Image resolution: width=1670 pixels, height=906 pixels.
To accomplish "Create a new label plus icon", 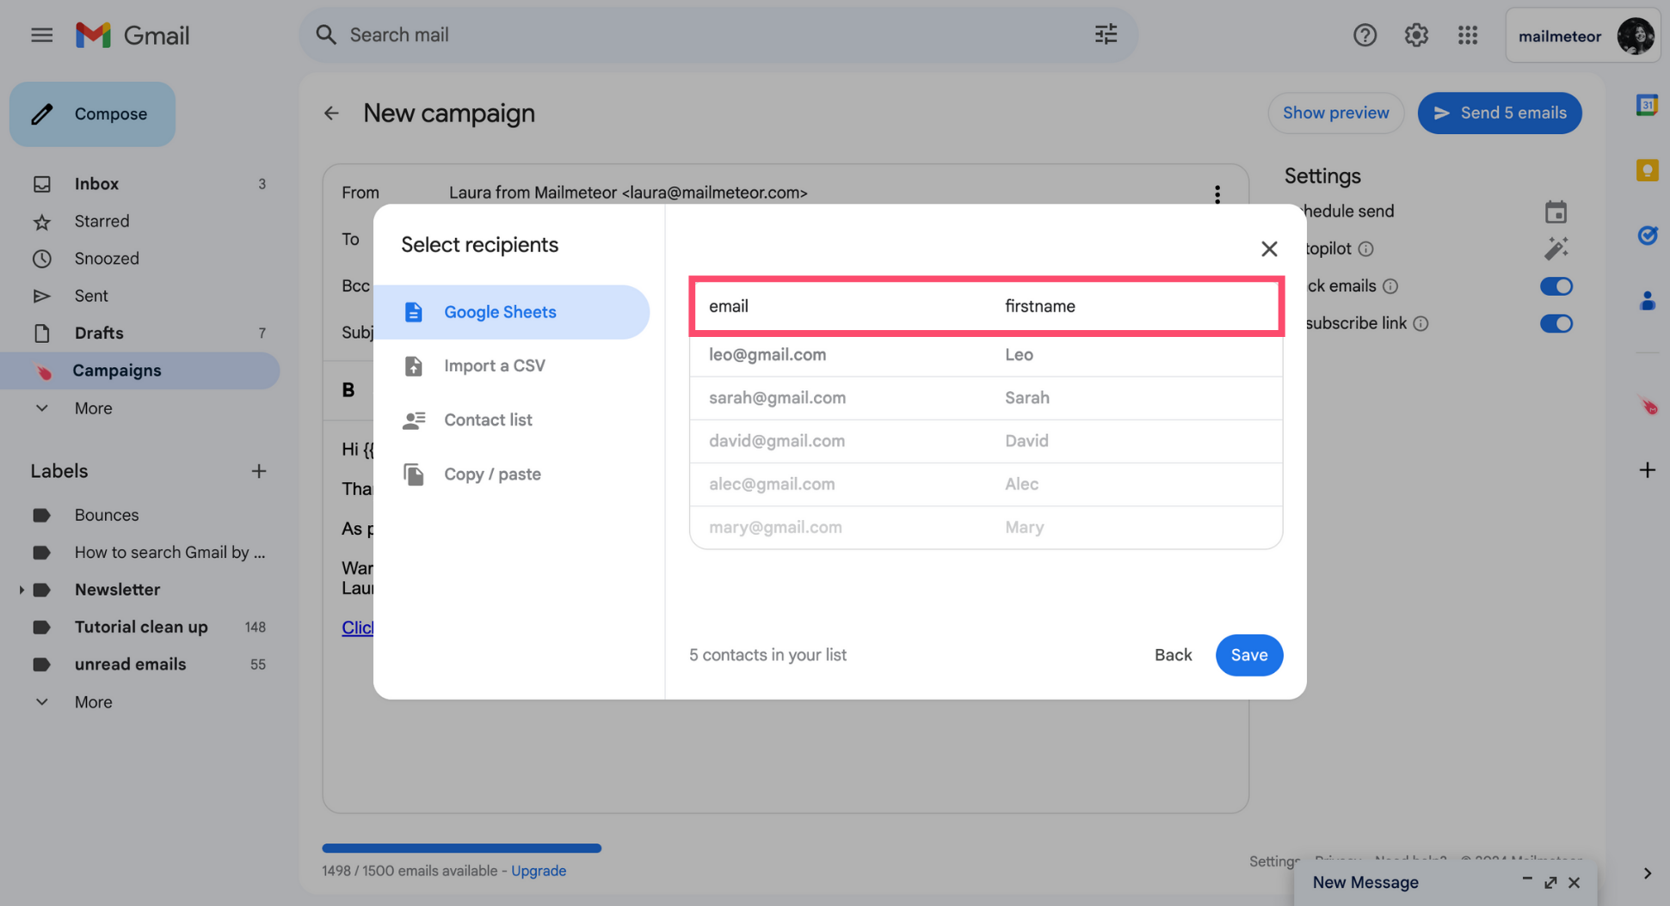I will pos(258,471).
